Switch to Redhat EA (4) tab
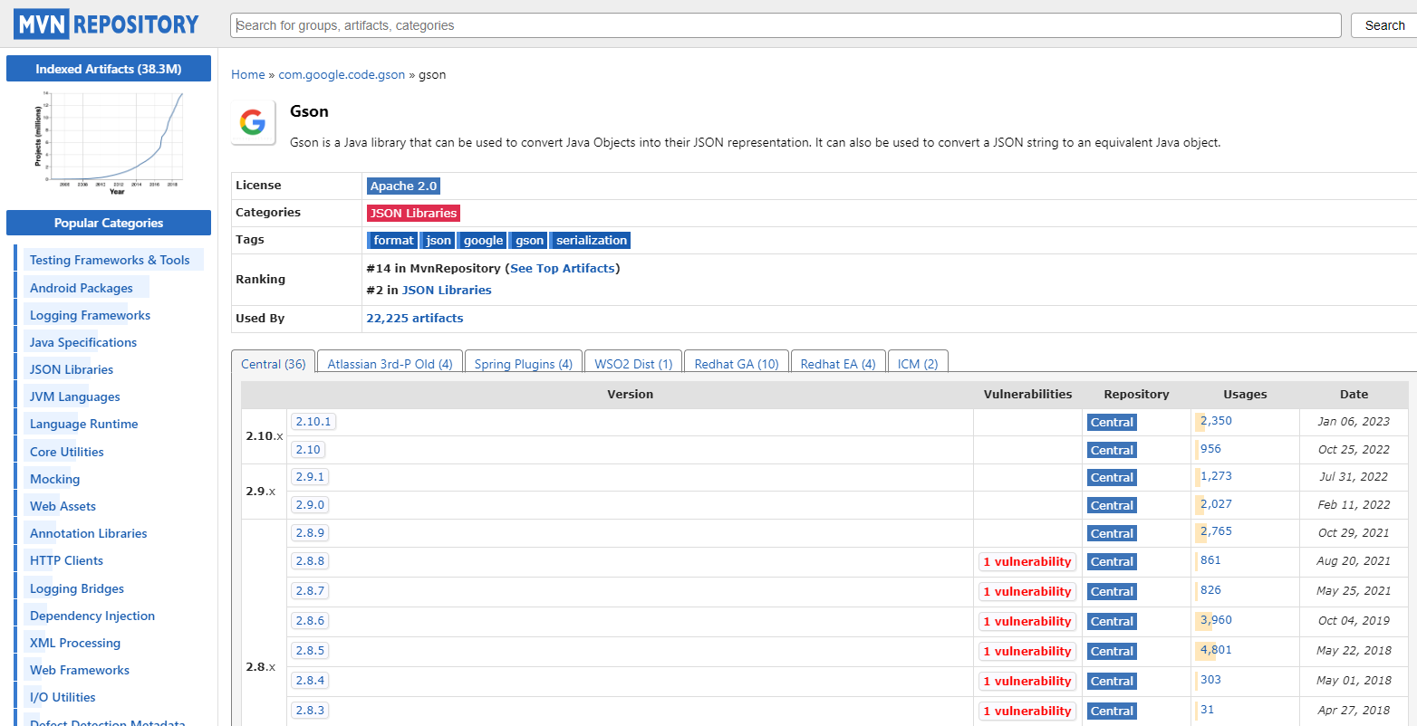 click(838, 363)
